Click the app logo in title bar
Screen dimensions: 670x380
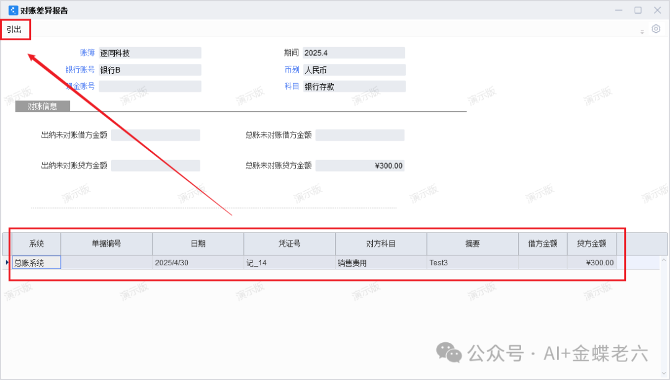pyautogui.click(x=12, y=11)
